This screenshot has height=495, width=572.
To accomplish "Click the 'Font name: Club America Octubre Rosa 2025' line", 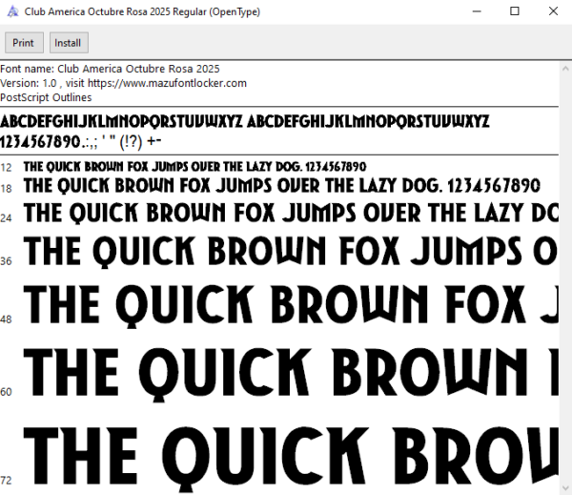I will point(110,69).
